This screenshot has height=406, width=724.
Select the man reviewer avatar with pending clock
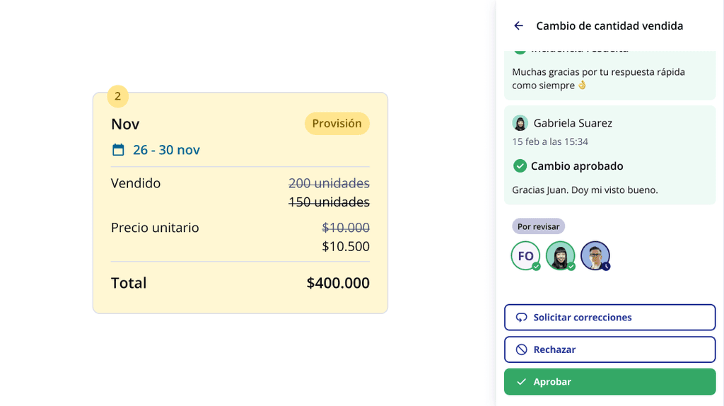pos(595,256)
